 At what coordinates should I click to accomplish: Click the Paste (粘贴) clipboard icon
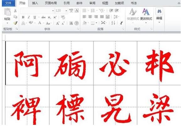click(x=7, y=12)
